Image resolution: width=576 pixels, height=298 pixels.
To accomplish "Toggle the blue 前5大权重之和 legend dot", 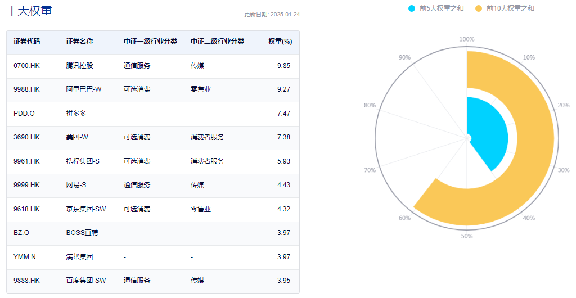I will (412, 8).
